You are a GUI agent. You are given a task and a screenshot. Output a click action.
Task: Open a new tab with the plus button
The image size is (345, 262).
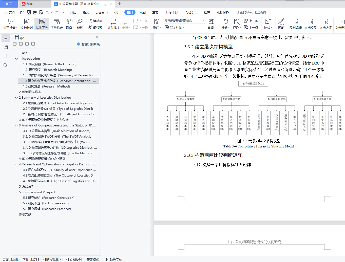coord(119,4)
